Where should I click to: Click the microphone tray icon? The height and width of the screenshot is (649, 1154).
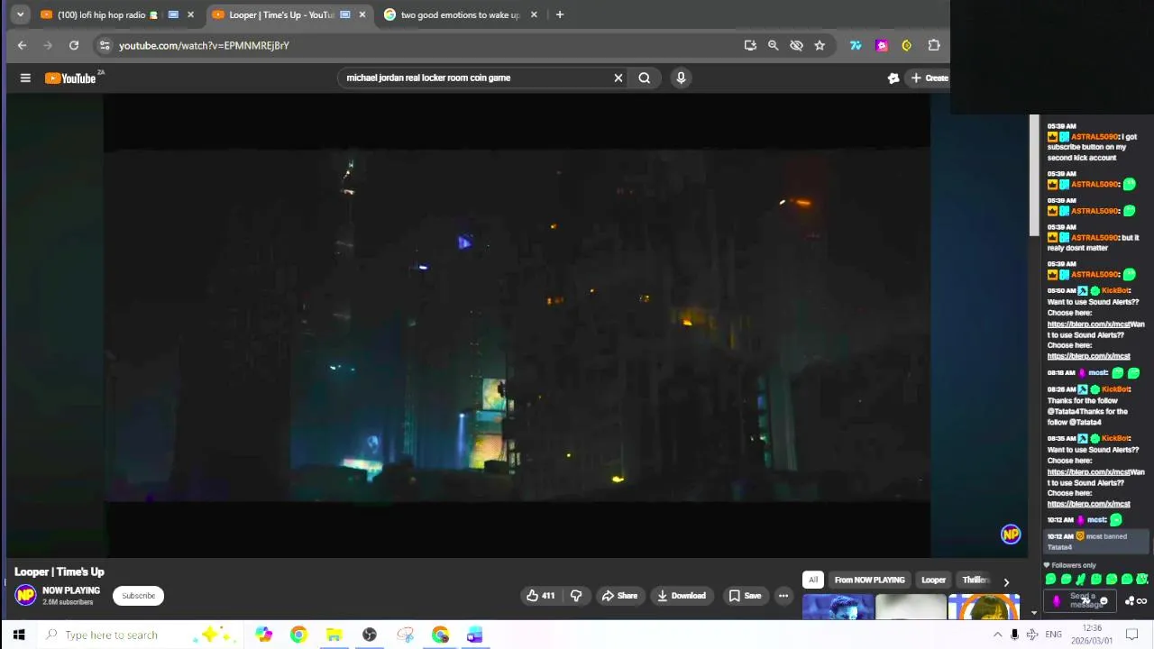pyautogui.click(x=1015, y=635)
